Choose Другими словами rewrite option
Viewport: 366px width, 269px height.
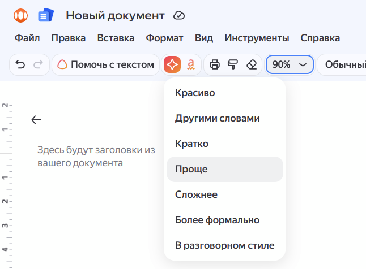(x=225, y=118)
